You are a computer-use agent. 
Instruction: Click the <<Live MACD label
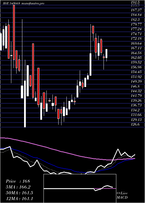point(122,195)
